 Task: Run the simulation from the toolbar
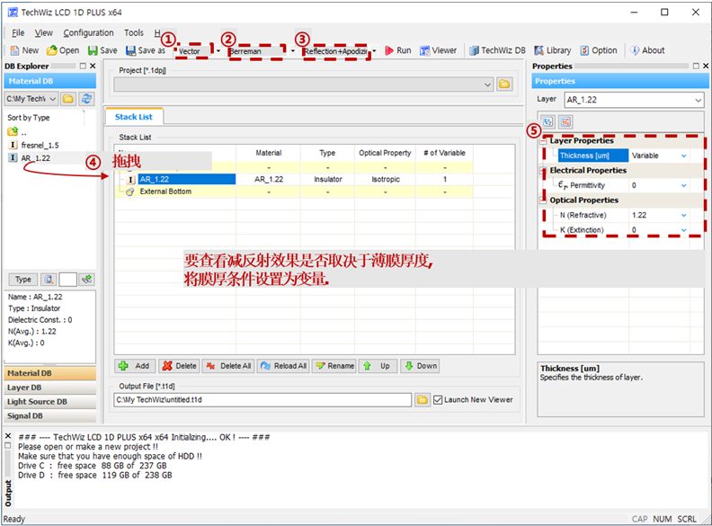click(x=397, y=50)
